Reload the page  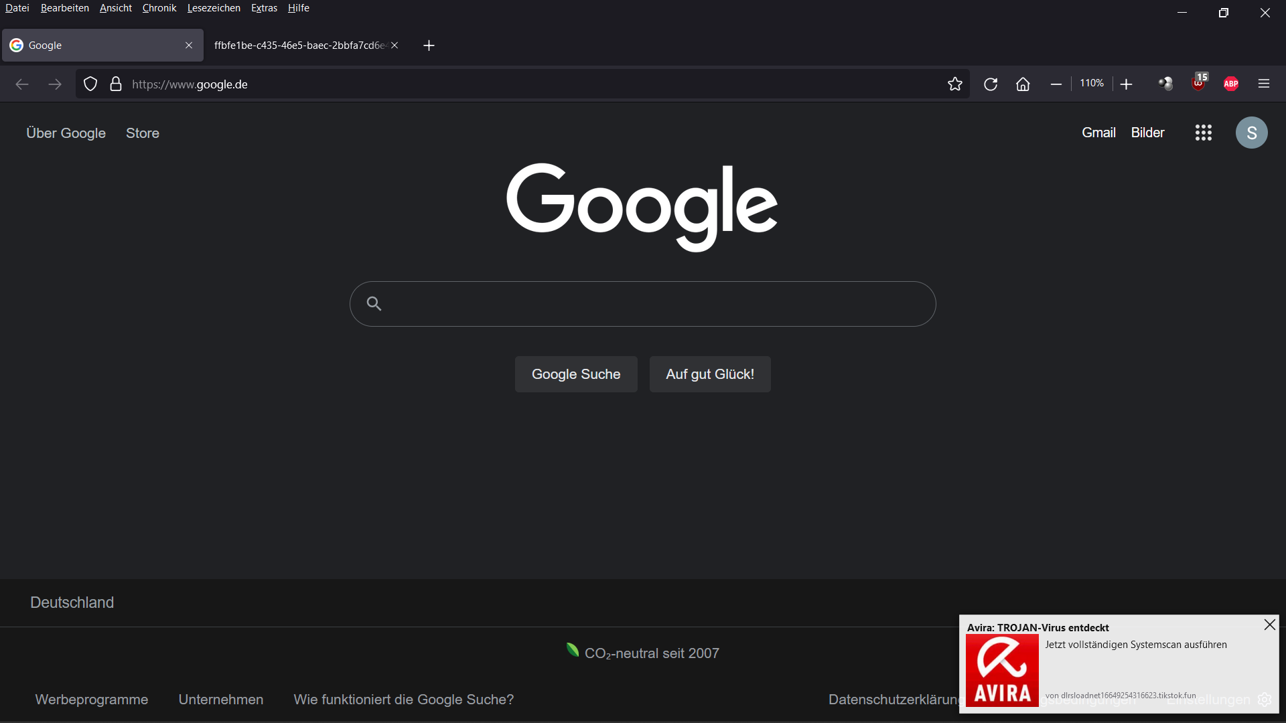(x=991, y=84)
